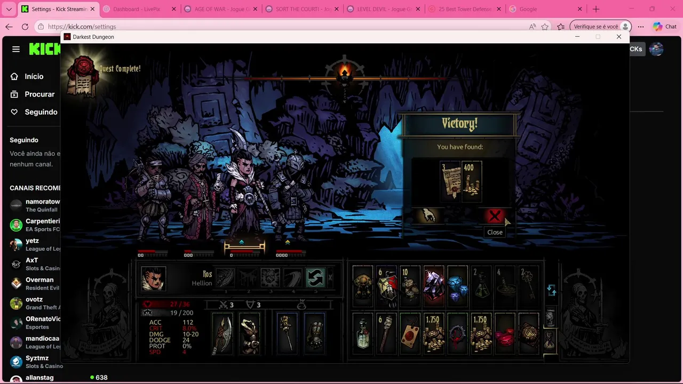683x384 pixels.
Task: Select the purple crystal shards on red
Action: coord(434,286)
